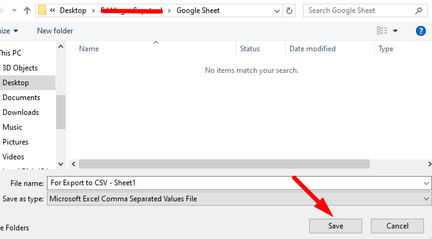Click the navigation pane scrollbar thumb
The image size is (432, 239).
(x=61, y=112)
